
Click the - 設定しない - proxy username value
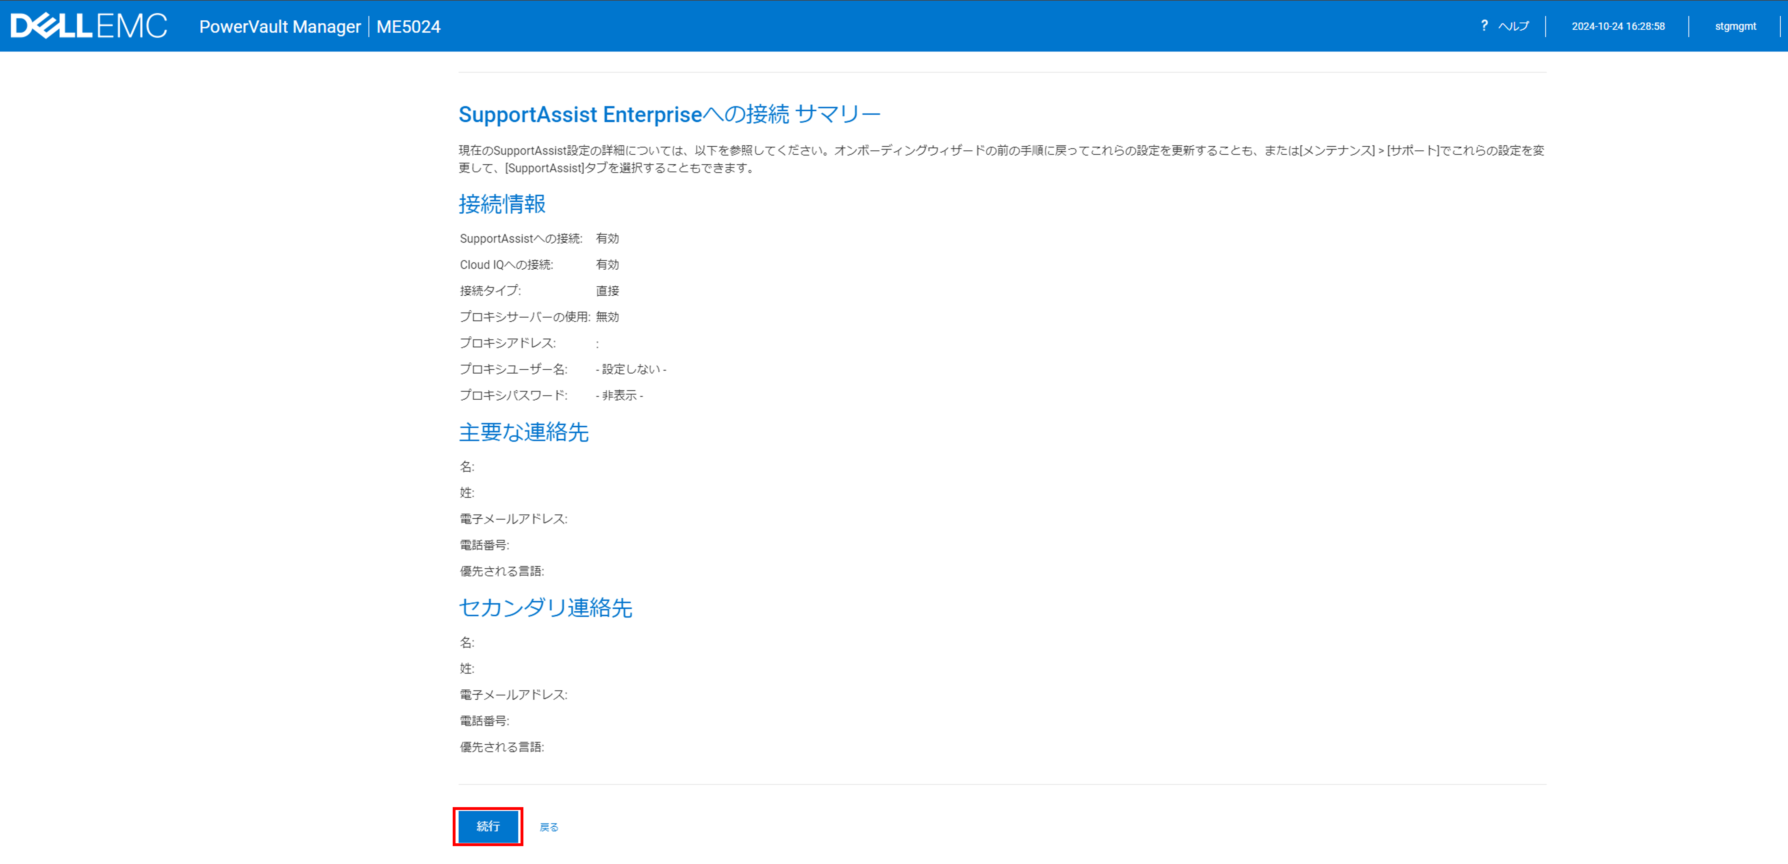(631, 369)
